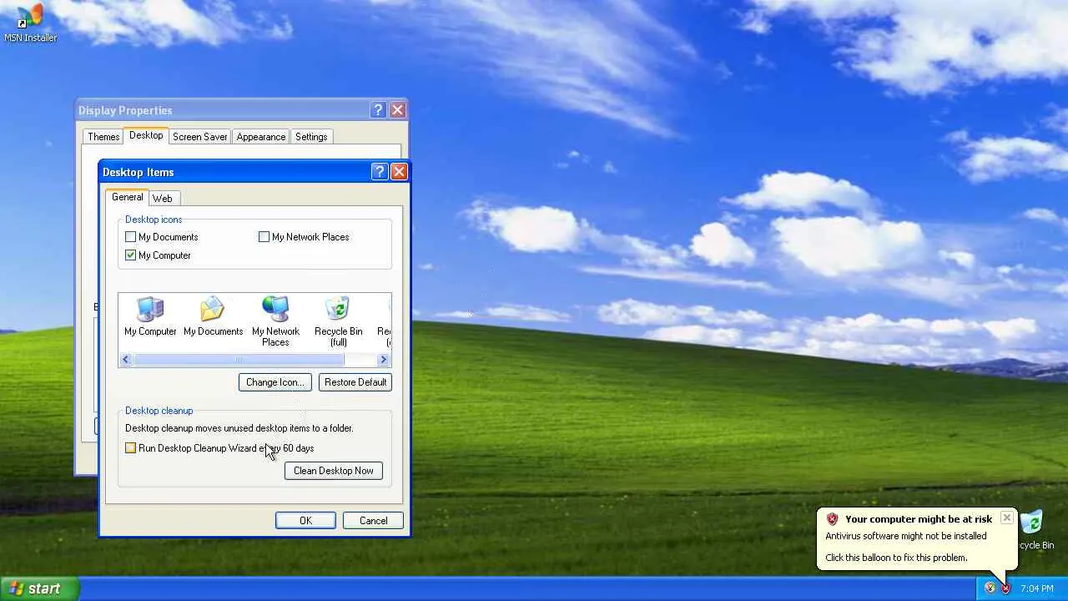Click the "Desktop cleanup moves unused desktop items" text
1068x601 pixels.
239,428
